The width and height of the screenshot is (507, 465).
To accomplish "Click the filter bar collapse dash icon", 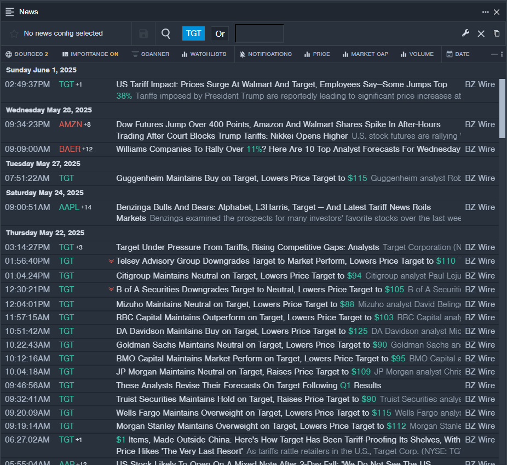I will (494, 54).
